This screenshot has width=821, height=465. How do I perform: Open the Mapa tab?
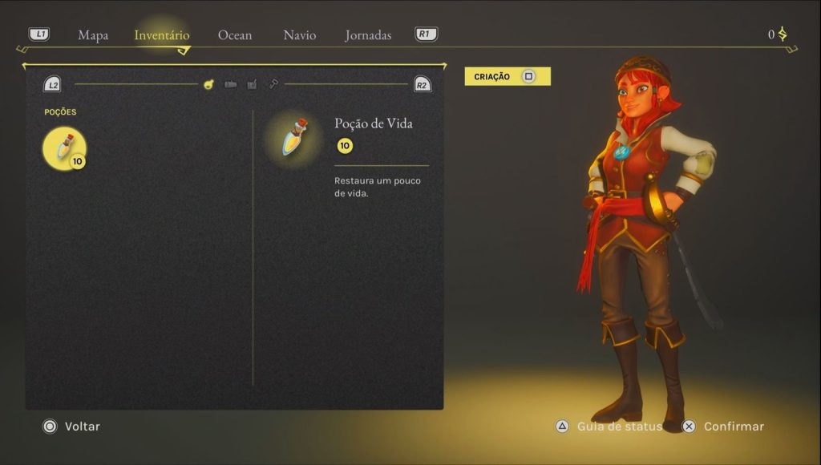[93, 35]
